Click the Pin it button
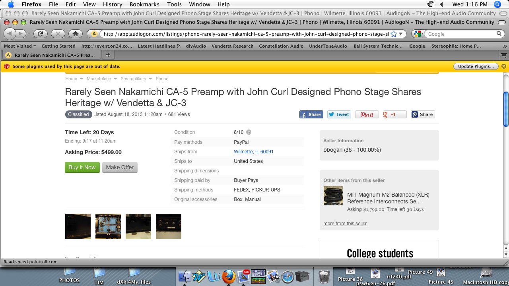509x286 pixels. click(x=367, y=114)
